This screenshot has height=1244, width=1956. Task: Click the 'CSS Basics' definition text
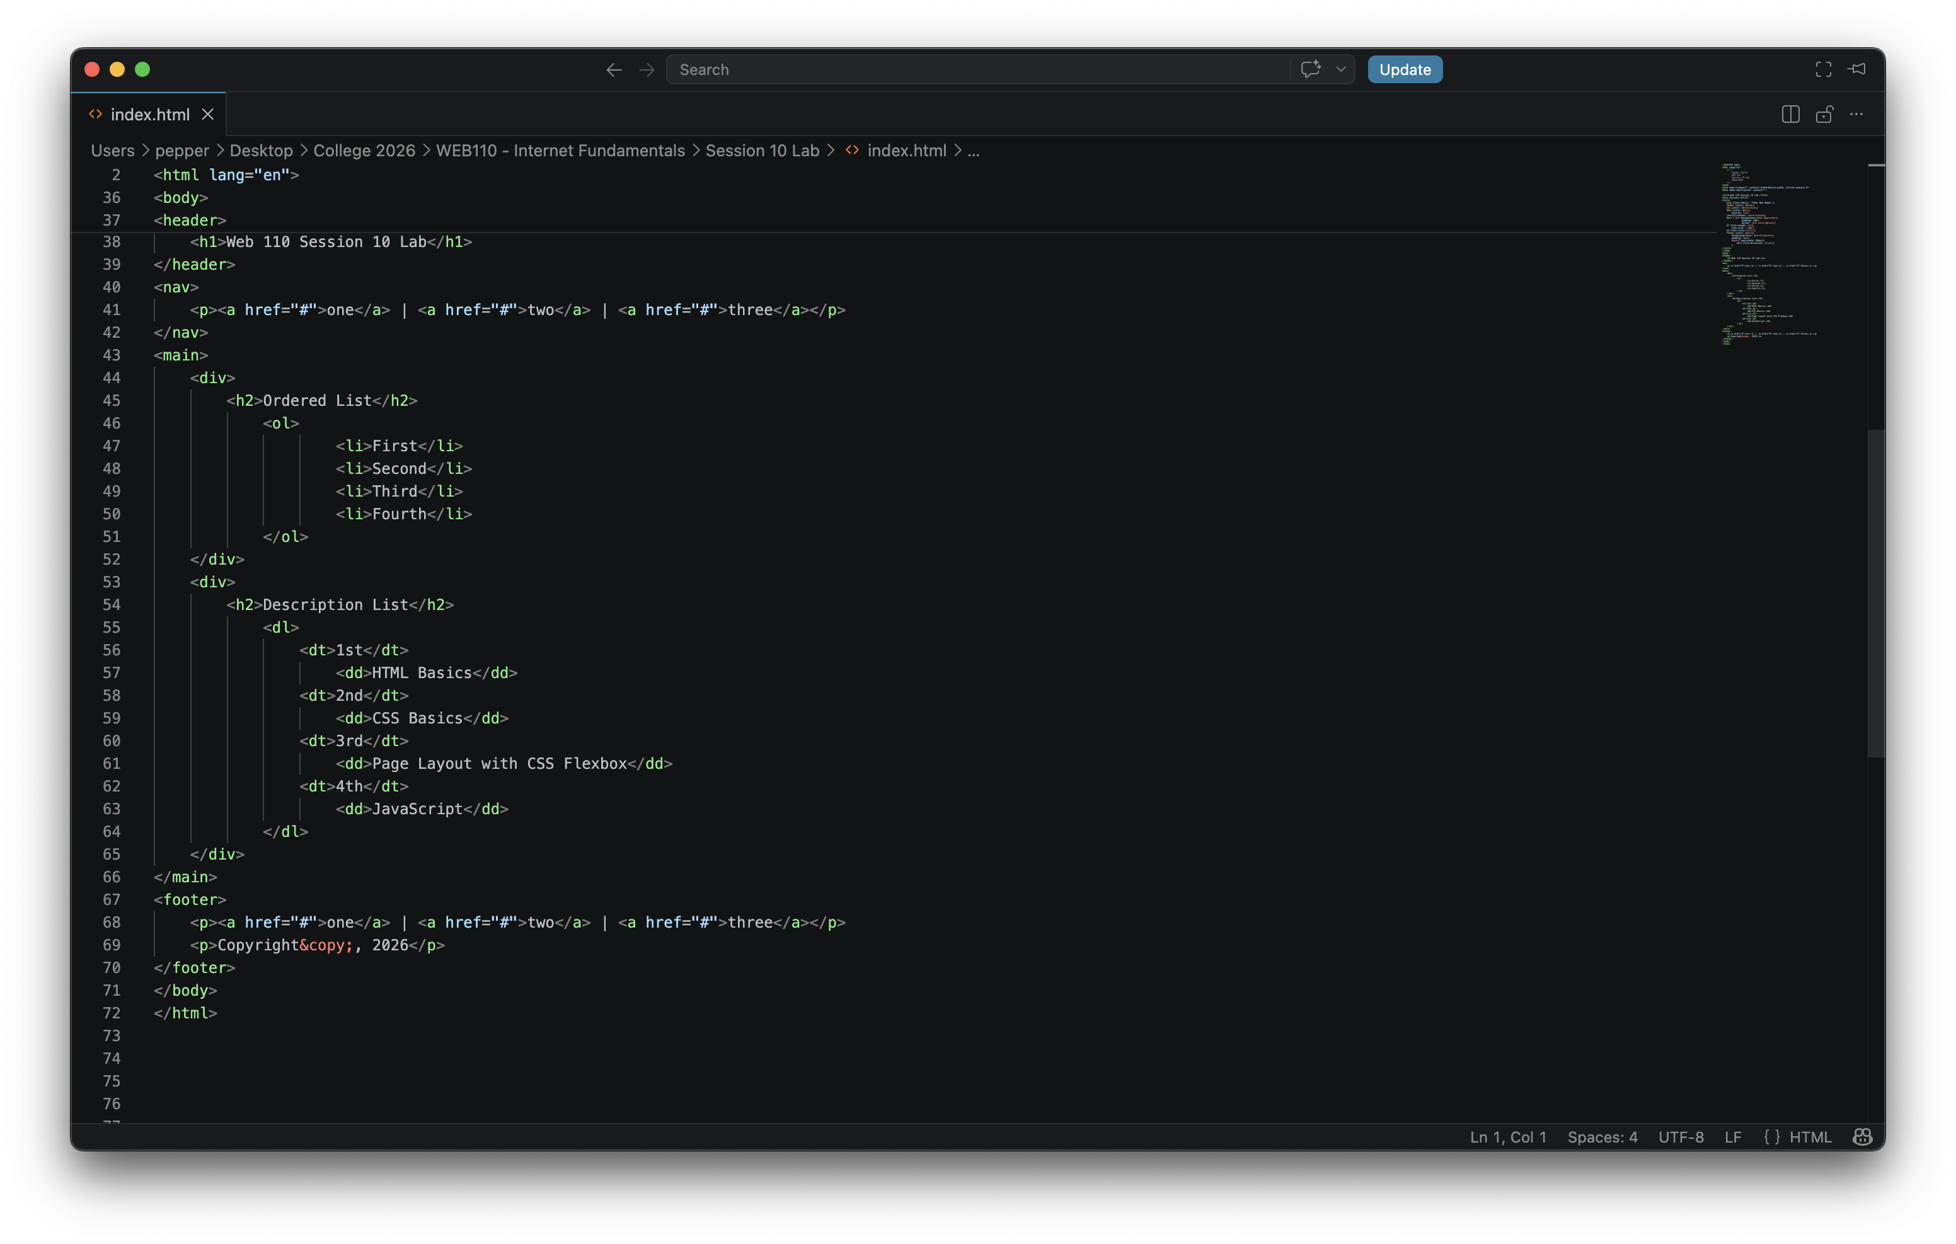tap(417, 718)
